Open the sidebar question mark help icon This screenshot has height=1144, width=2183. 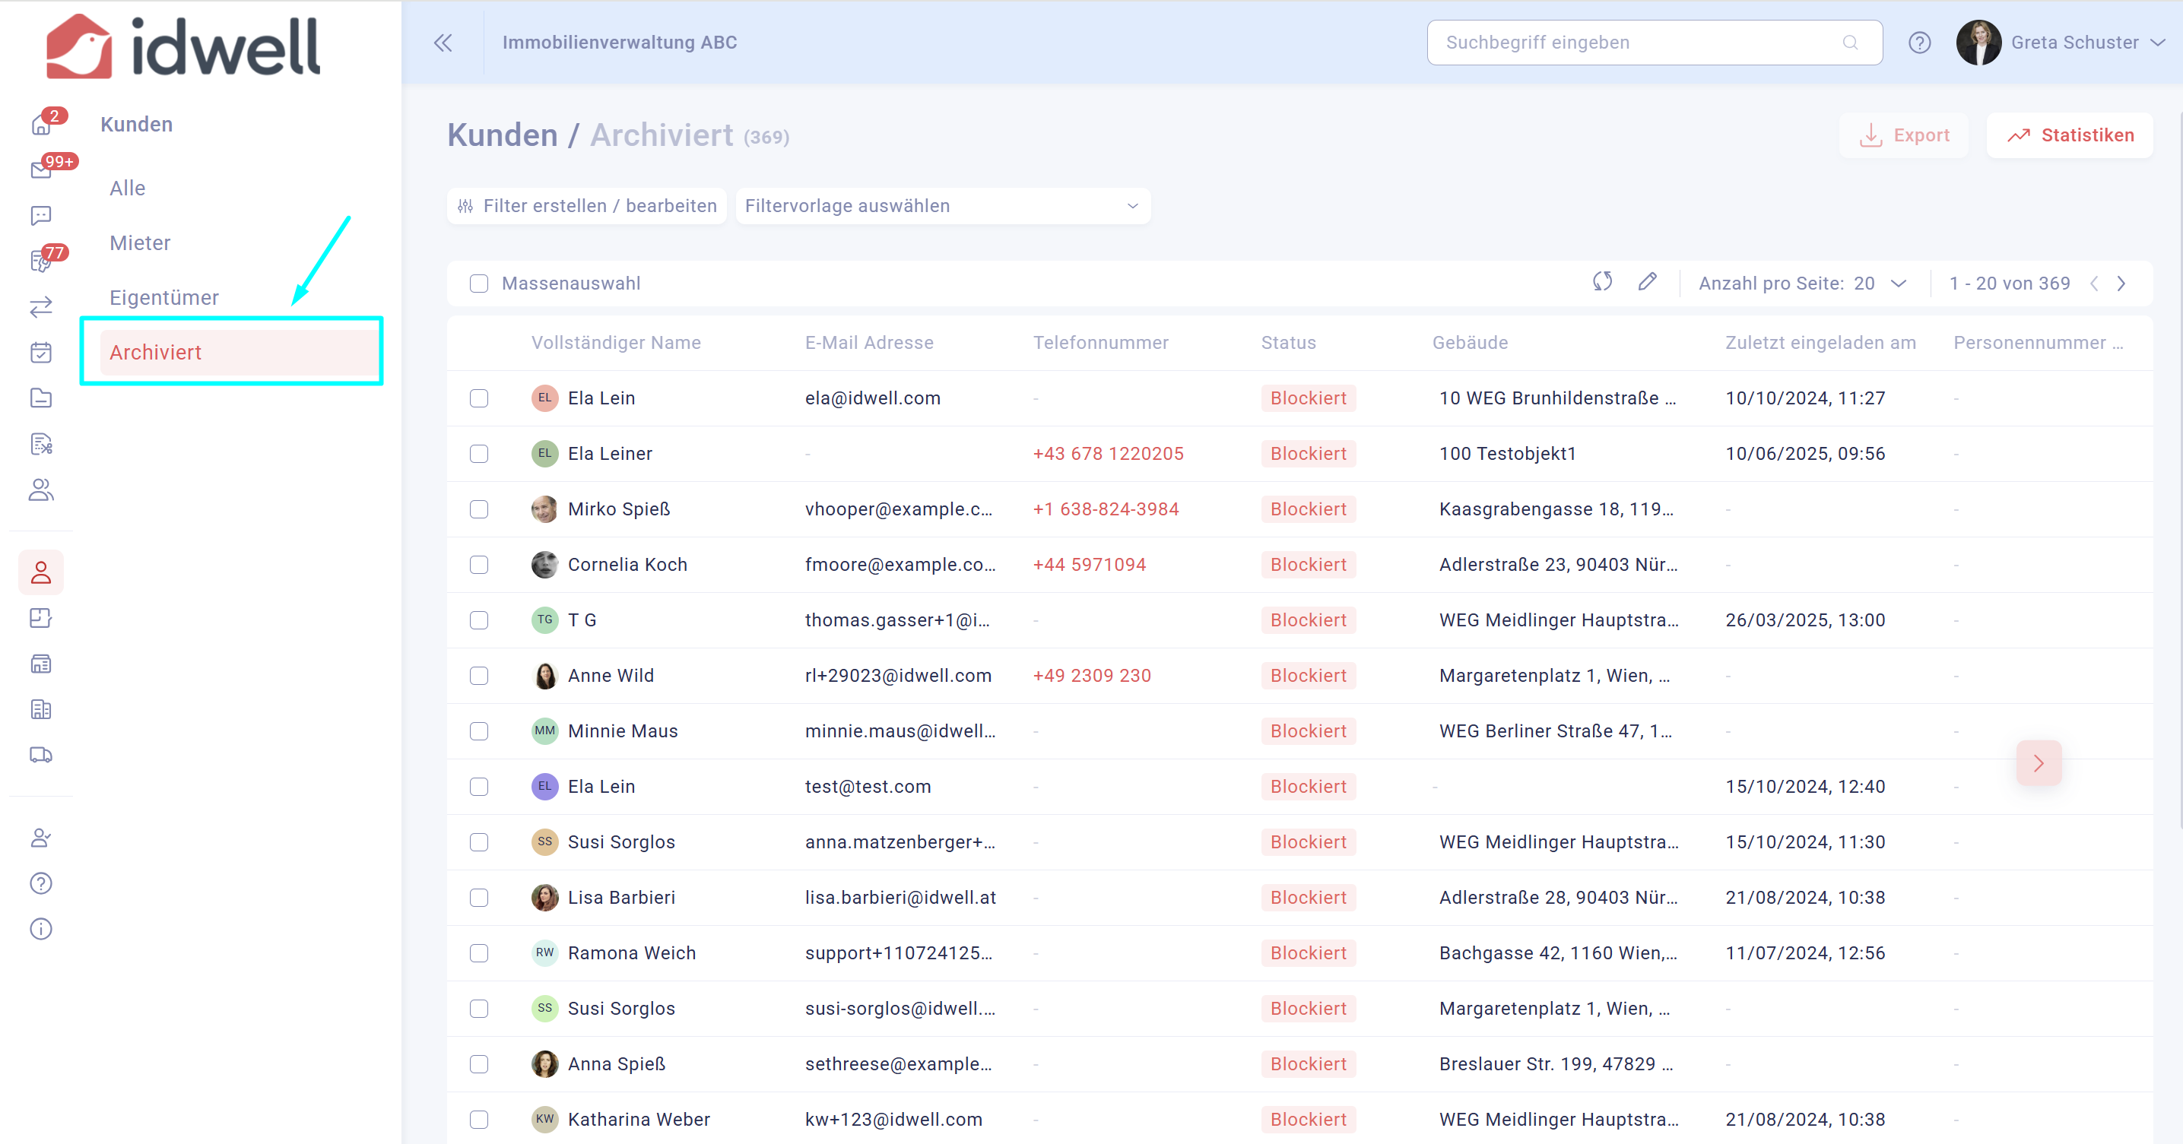tap(40, 884)
